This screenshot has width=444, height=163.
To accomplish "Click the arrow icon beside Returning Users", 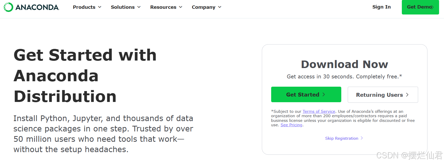I will pos(407,95).
